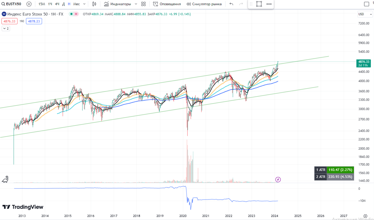The height and width of the screenshot is (220, 374).
Task: Open the Индикаторы indicators dialog
Action: pos(117,4)
